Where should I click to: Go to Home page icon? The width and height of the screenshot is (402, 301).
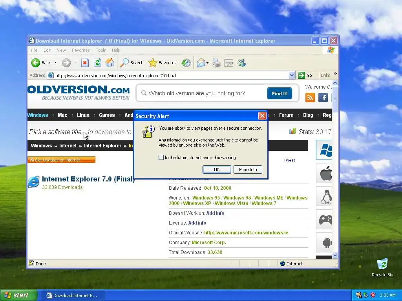(110, 63)
